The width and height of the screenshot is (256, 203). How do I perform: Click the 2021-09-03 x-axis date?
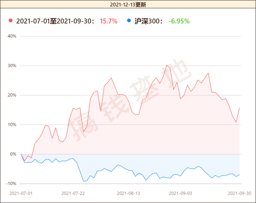180,193
